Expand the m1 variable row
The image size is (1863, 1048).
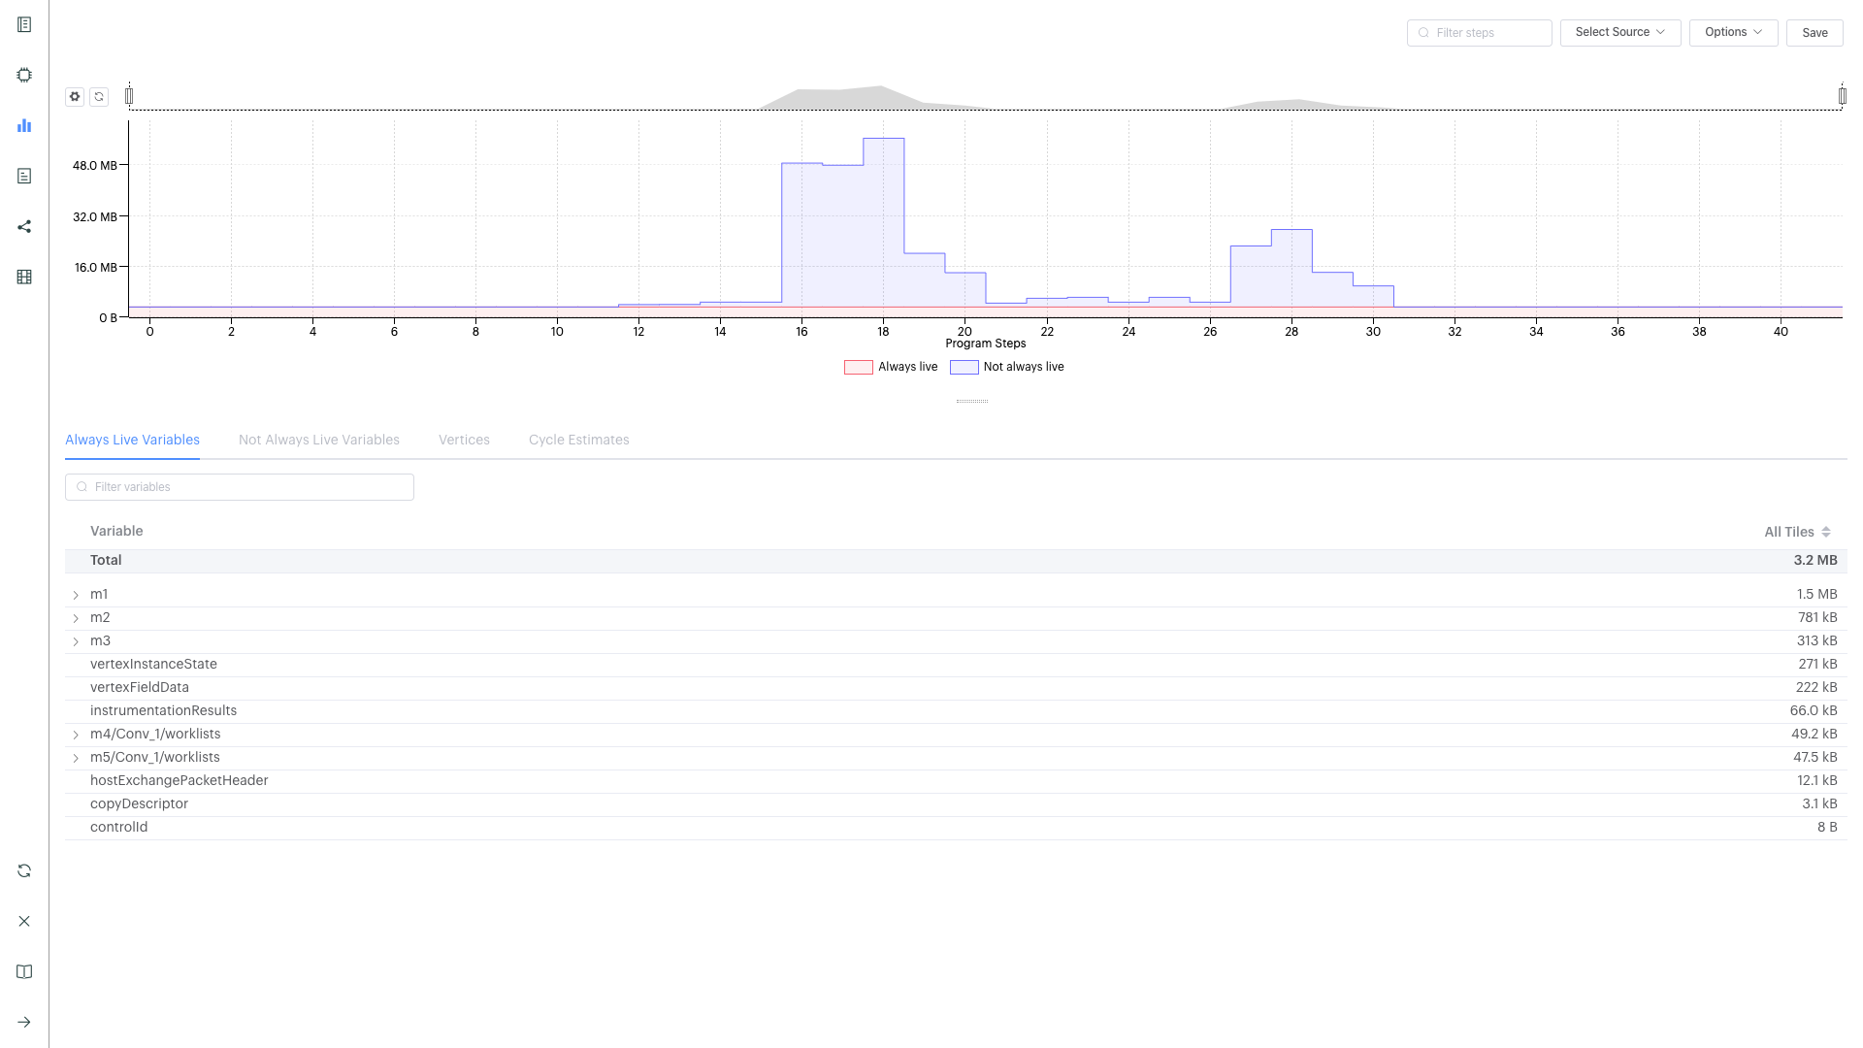[x=76, y=595]
